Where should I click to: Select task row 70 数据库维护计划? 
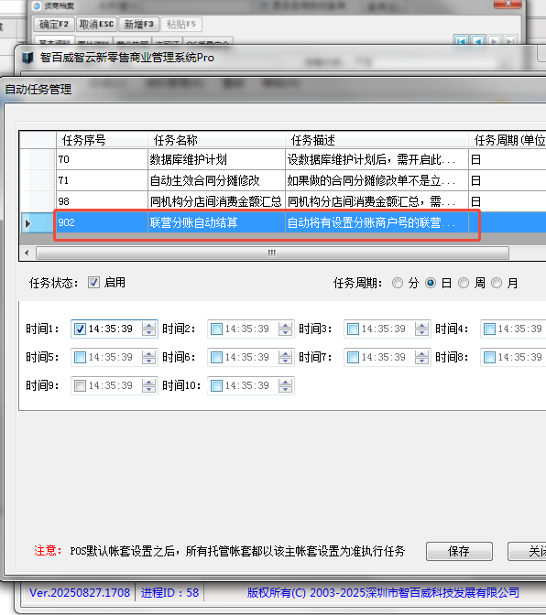[282, 159]
